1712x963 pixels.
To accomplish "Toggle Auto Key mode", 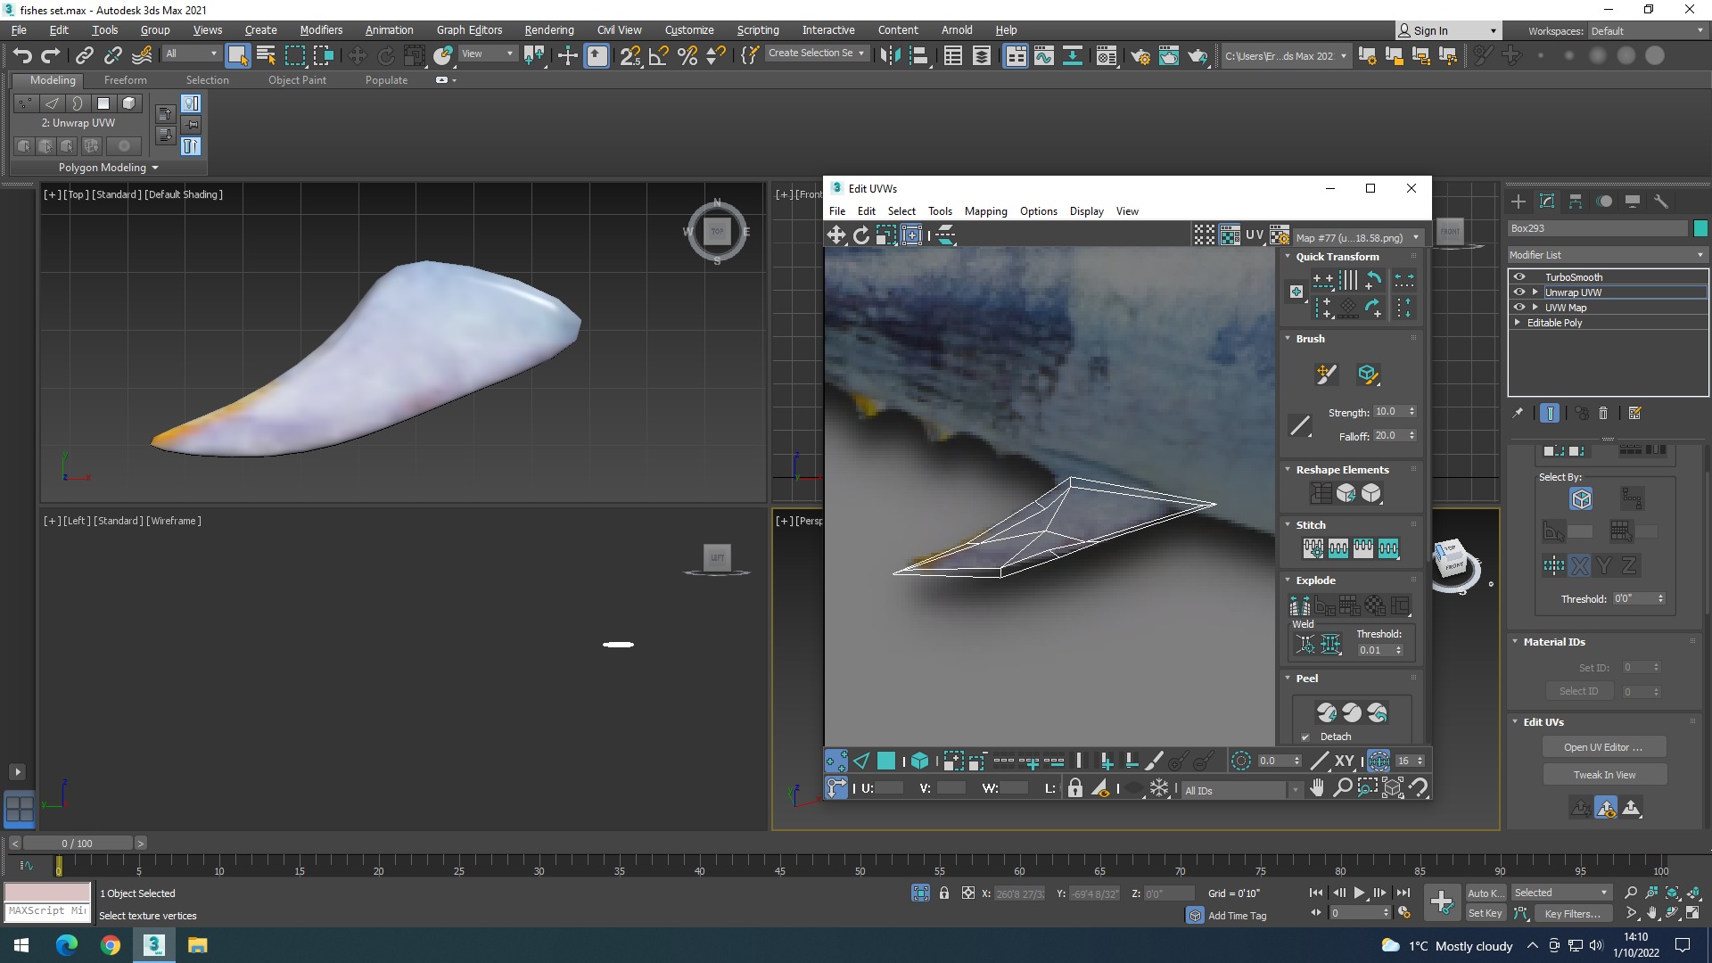I will pyautogui.click(x=1485, y=893).
